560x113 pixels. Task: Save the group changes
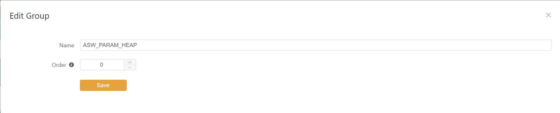(x=103, y=85)
